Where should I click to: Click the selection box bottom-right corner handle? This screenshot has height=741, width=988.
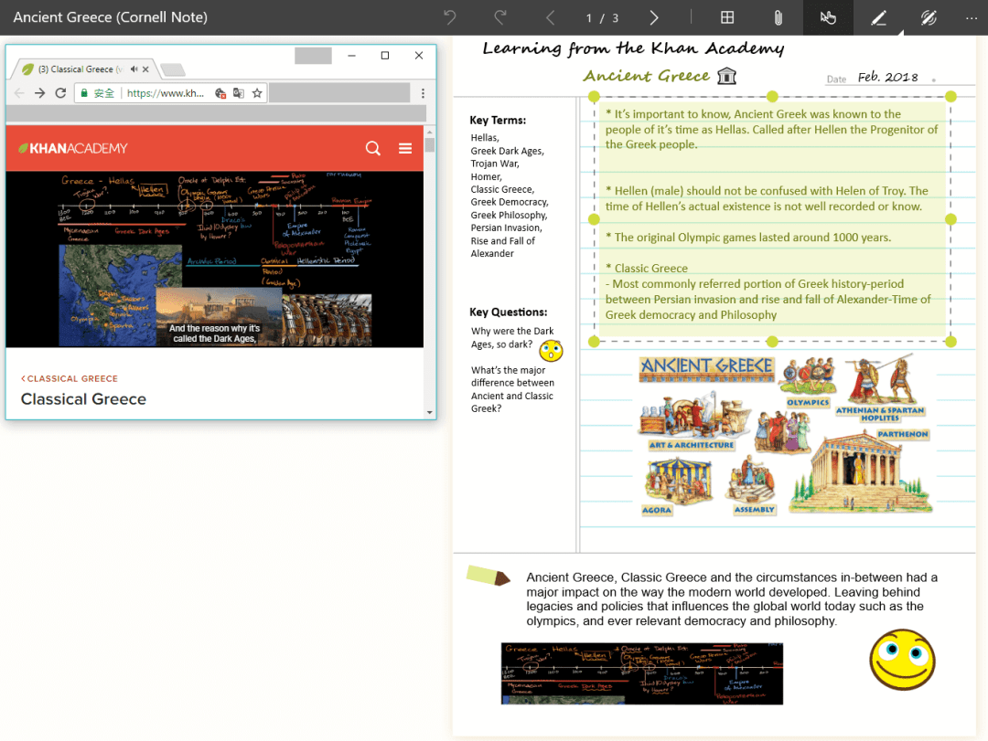(950, 341)
